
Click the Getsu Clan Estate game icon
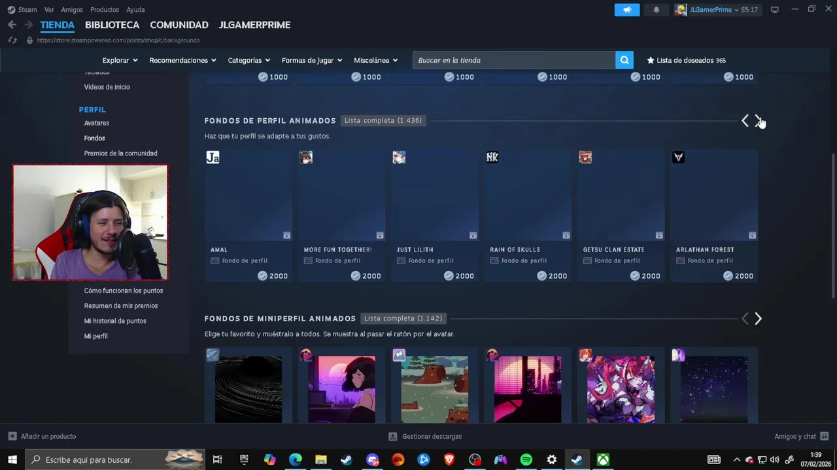[585, 157]
